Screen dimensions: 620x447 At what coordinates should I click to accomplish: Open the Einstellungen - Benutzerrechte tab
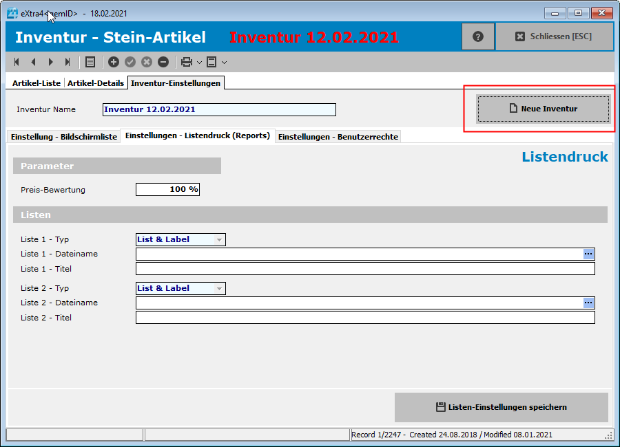(338, 137)
